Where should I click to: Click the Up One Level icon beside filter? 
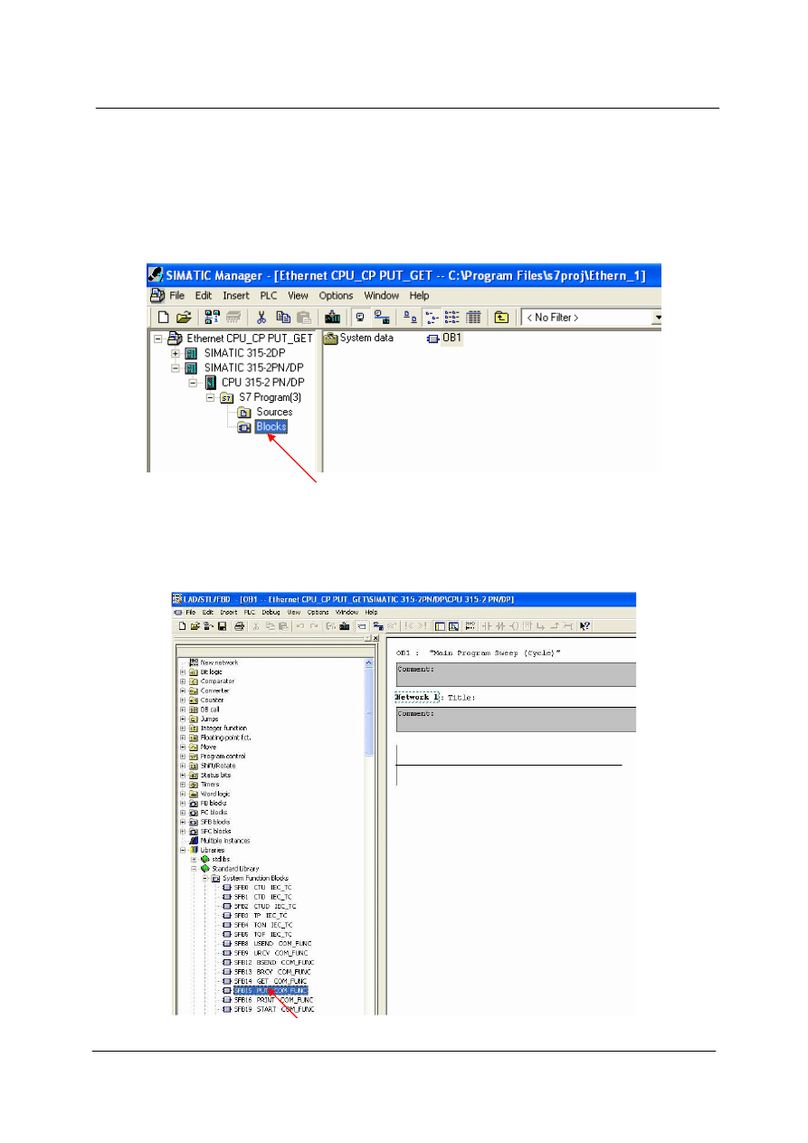coord(500,317)
